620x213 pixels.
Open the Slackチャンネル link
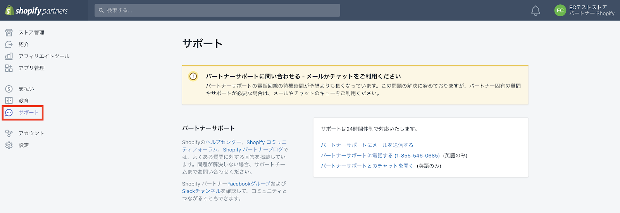(x=201, y=191)
